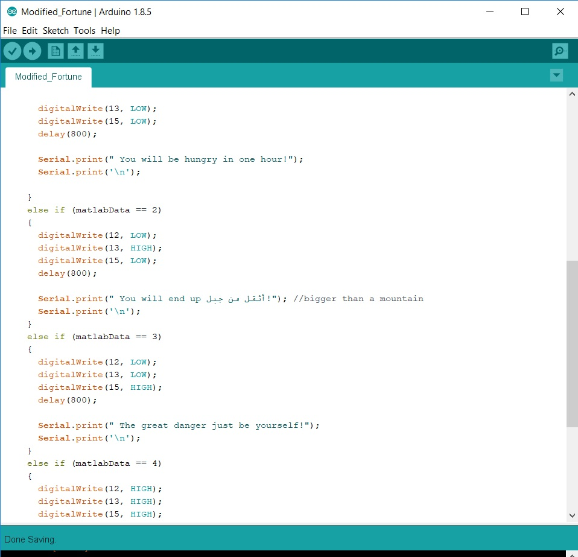Click the 'You will end up' Serial.print line

[162, 299]
